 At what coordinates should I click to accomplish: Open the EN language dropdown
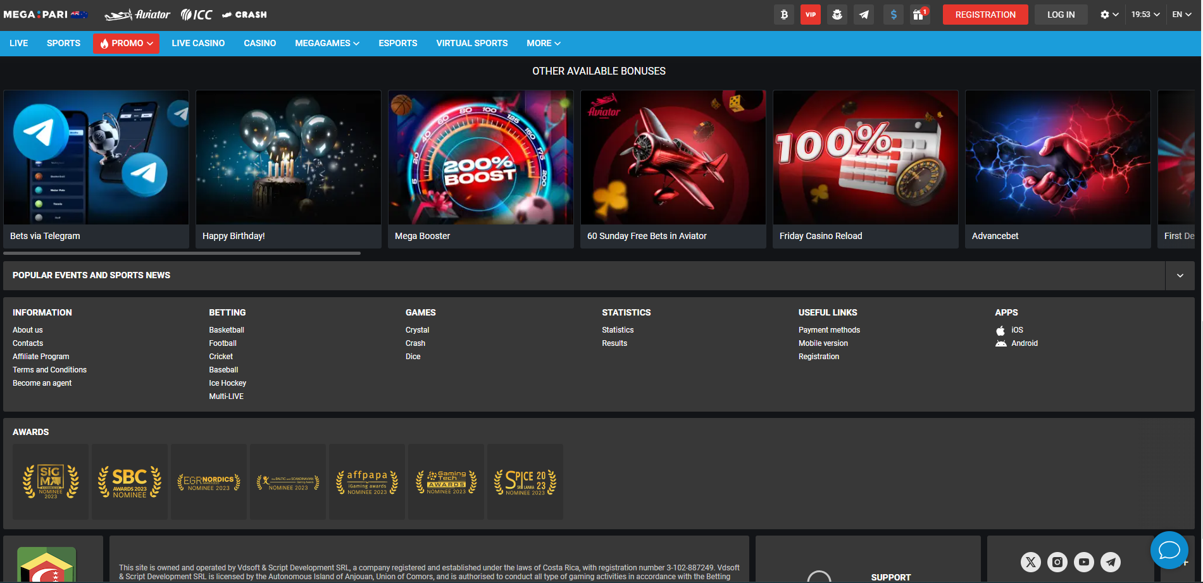pyautogui.click(x=1181, y=15)
